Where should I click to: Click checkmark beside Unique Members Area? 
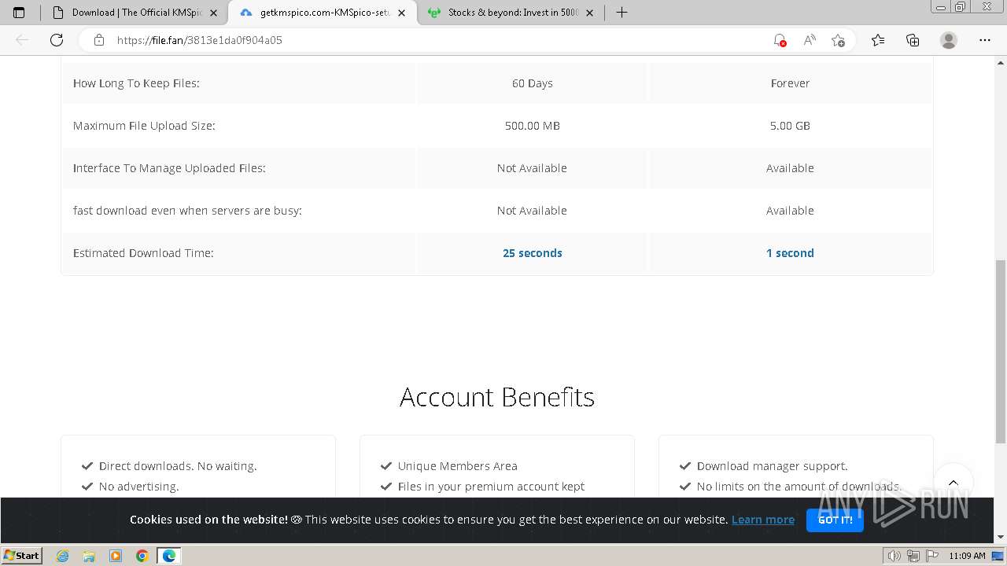[x=386, y=466]
